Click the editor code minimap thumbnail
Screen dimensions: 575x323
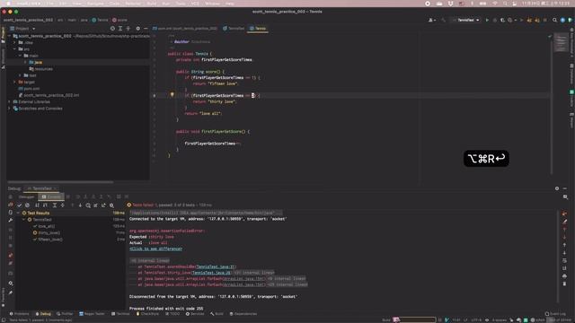click(561, 42)
